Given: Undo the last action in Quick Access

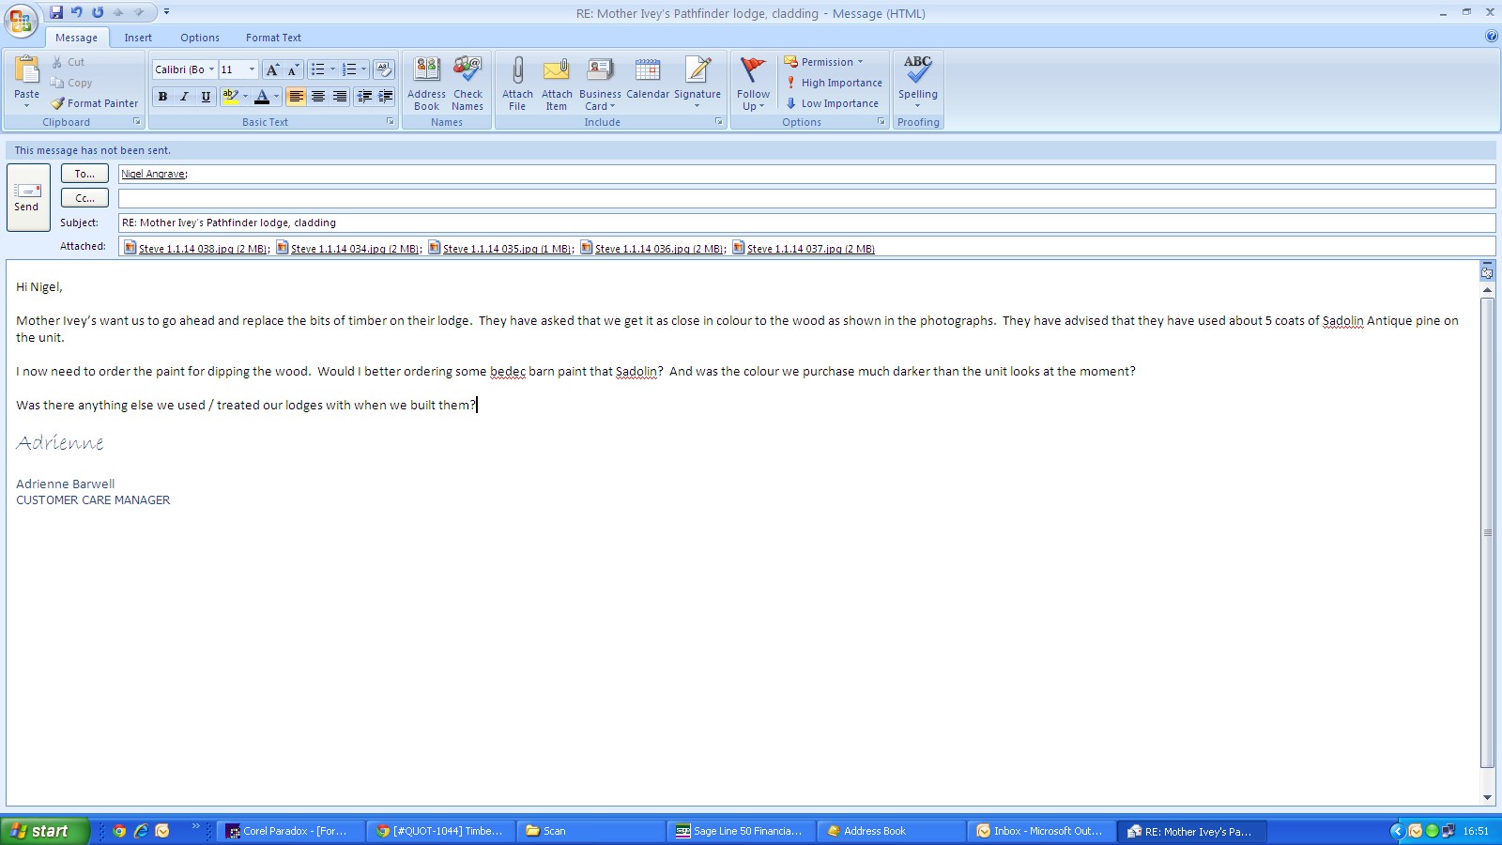Looking at the screenshot, I should (77, 12).
